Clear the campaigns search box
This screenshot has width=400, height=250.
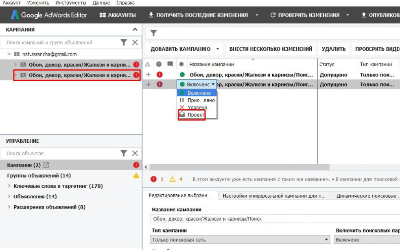pyautogui.click(x=135, y=42)
